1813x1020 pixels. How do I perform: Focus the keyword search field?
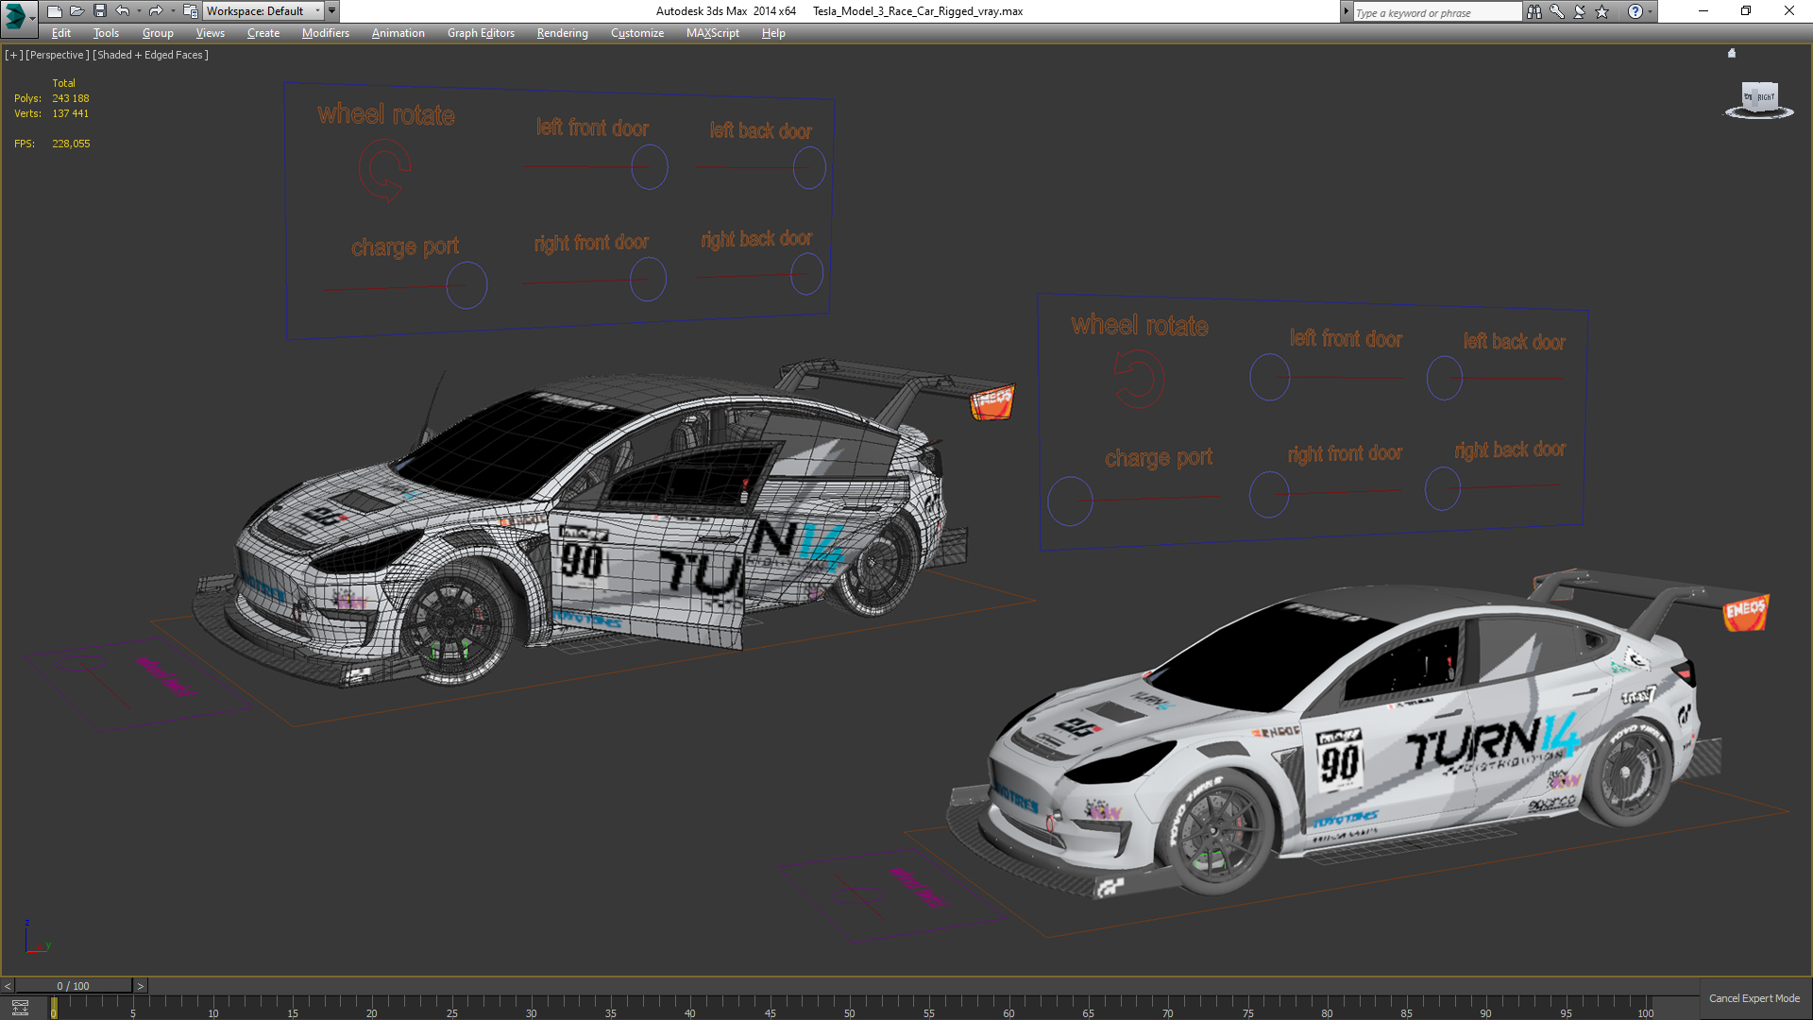[1436, 12]
